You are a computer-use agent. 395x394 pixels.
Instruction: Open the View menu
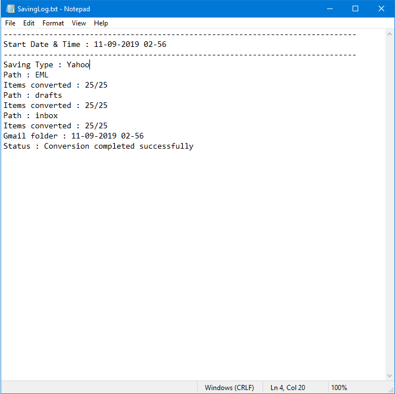tap(79, 23)
